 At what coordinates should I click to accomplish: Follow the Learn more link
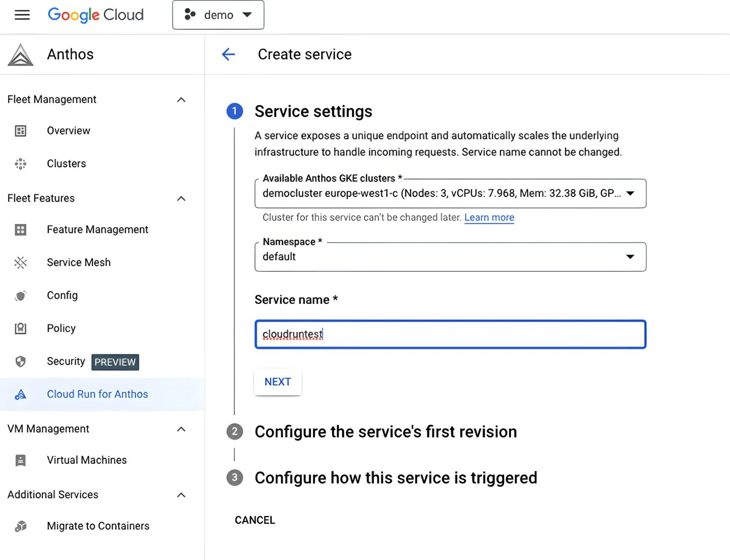pyautogui.click(x=489, y=217)
